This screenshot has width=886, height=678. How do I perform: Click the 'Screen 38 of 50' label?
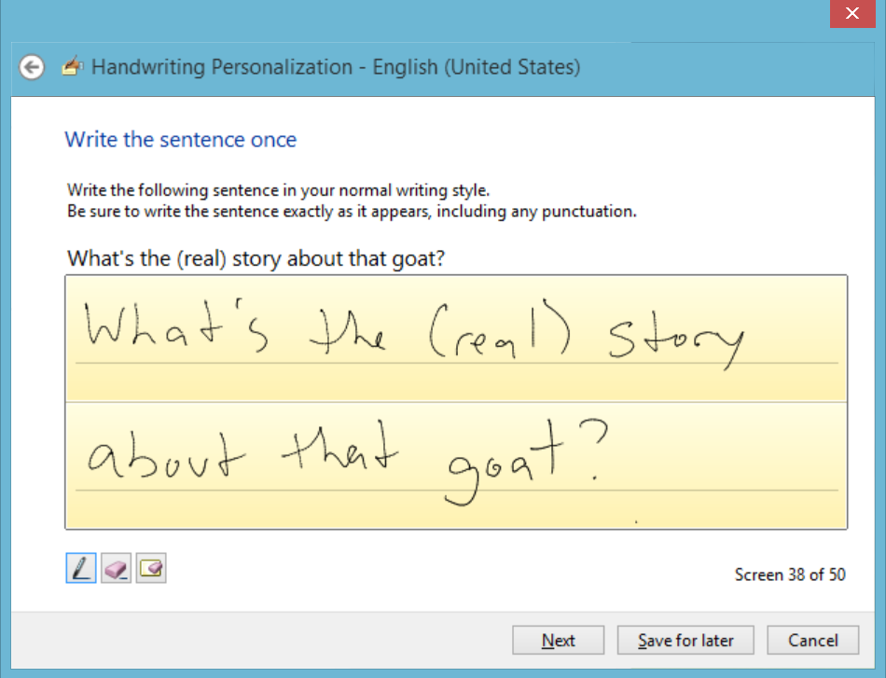pos(790,574)
